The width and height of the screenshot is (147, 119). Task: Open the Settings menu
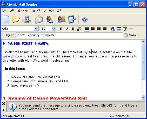[49, 10]
